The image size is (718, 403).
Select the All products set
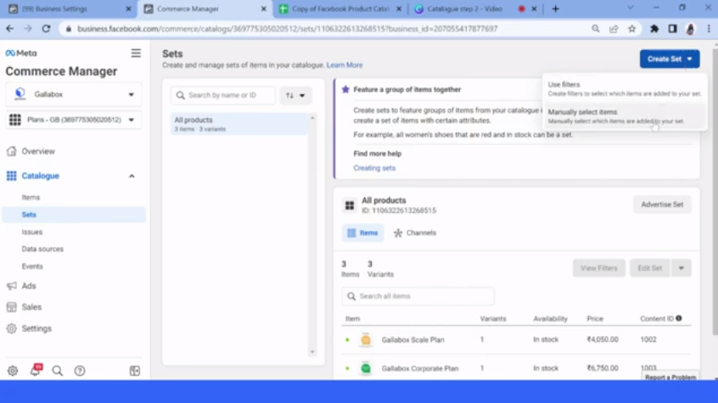[239, 124]
